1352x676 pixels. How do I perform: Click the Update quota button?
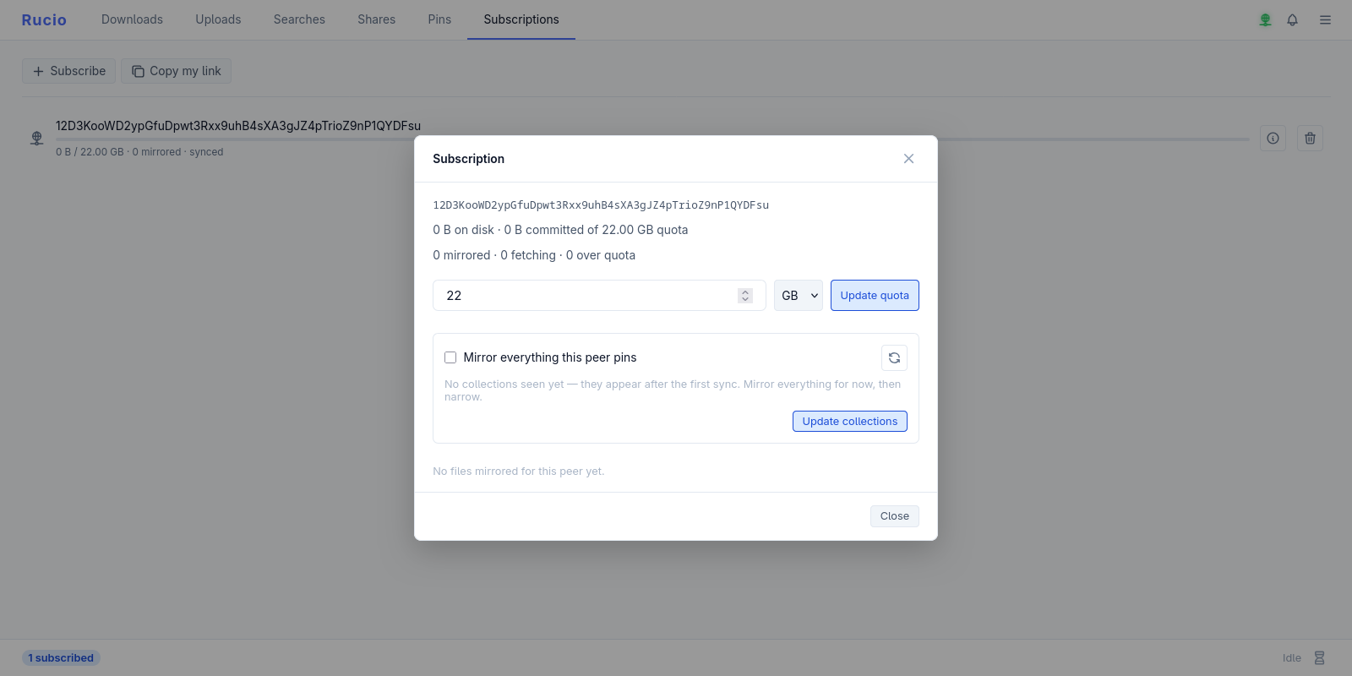point(875,295)
